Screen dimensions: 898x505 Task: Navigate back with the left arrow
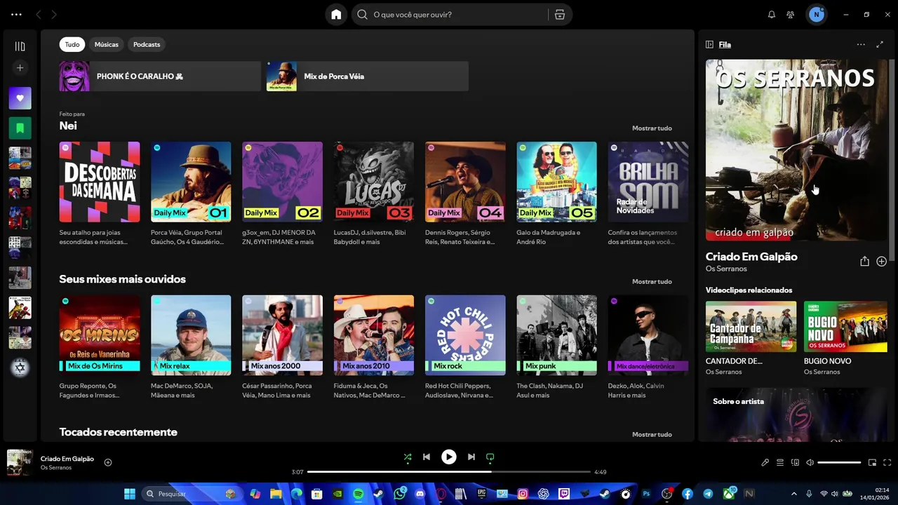pyautogui.click(x=39, y=14)
